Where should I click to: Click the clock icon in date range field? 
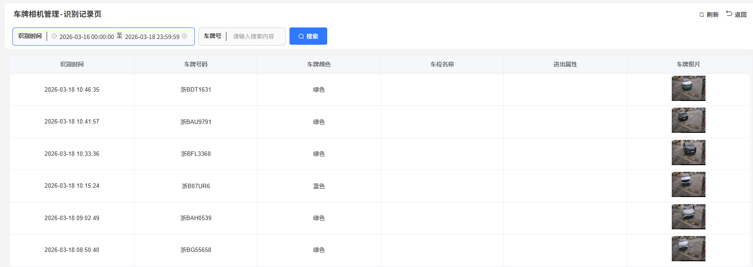54,36
